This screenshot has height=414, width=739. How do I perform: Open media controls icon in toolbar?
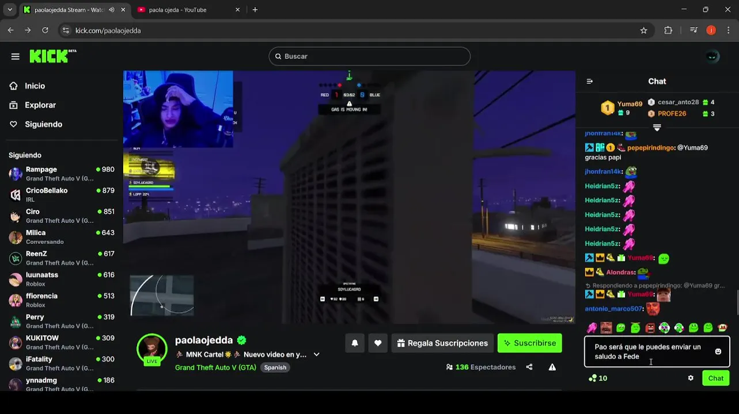[693, 30]
